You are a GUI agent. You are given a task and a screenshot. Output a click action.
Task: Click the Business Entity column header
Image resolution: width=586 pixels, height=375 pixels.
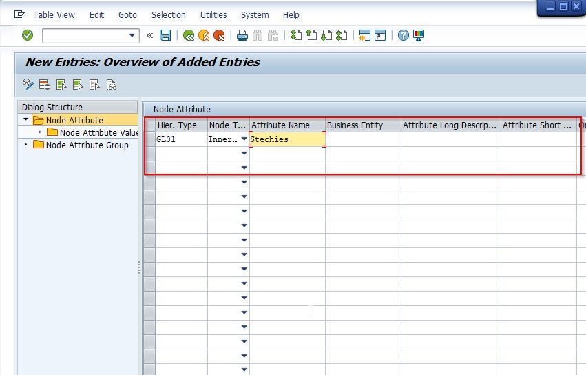point(363,125)
